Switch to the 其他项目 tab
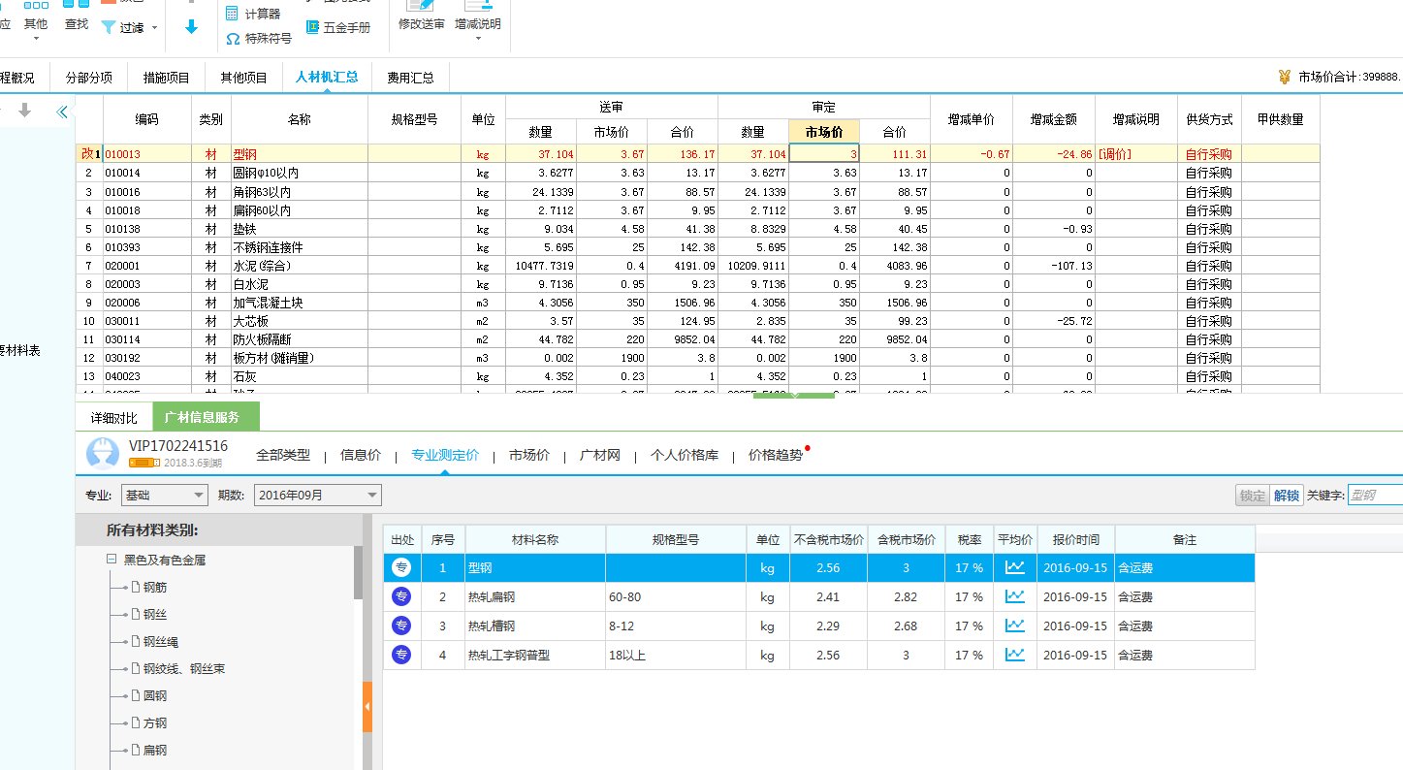The image size is (1403, 770). click(x=243, y=78)
